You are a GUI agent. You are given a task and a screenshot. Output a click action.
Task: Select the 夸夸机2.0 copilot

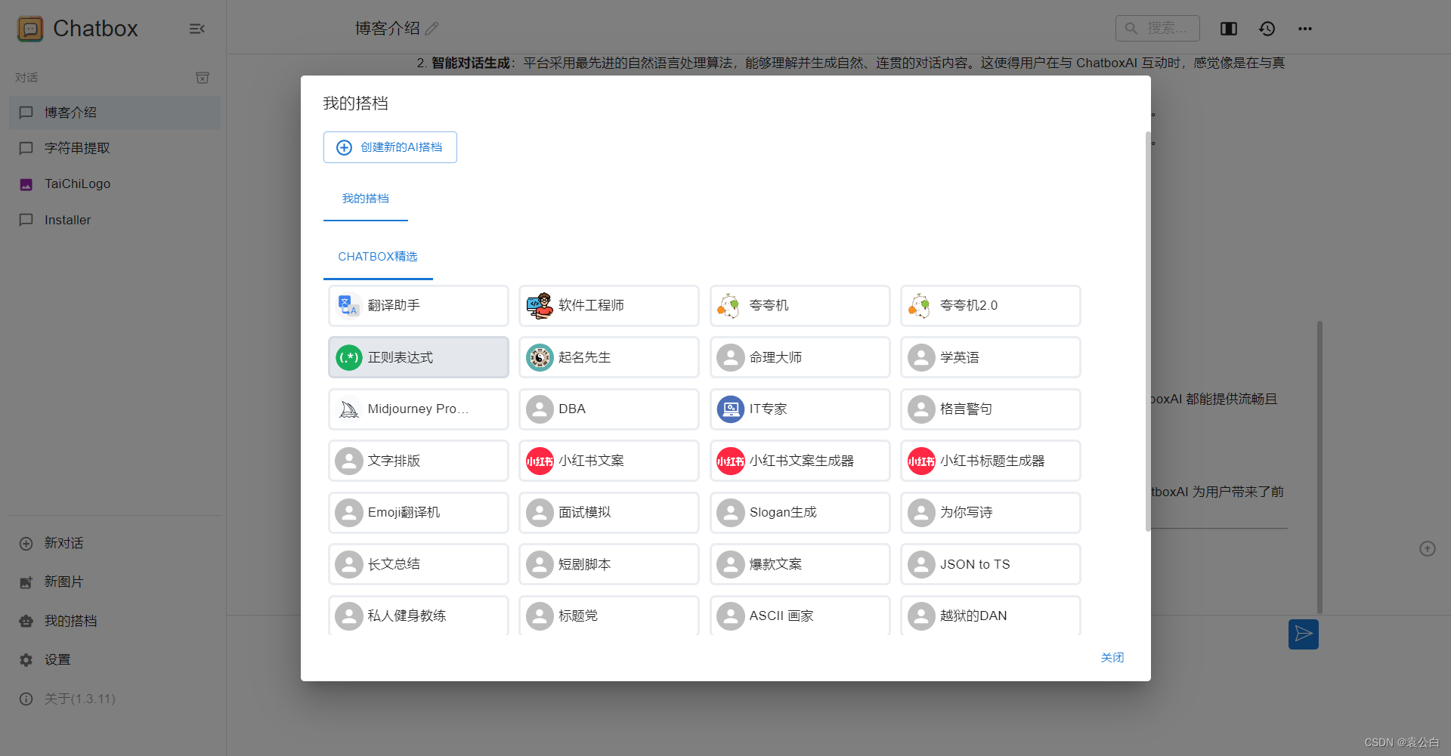tap(991, 305)
